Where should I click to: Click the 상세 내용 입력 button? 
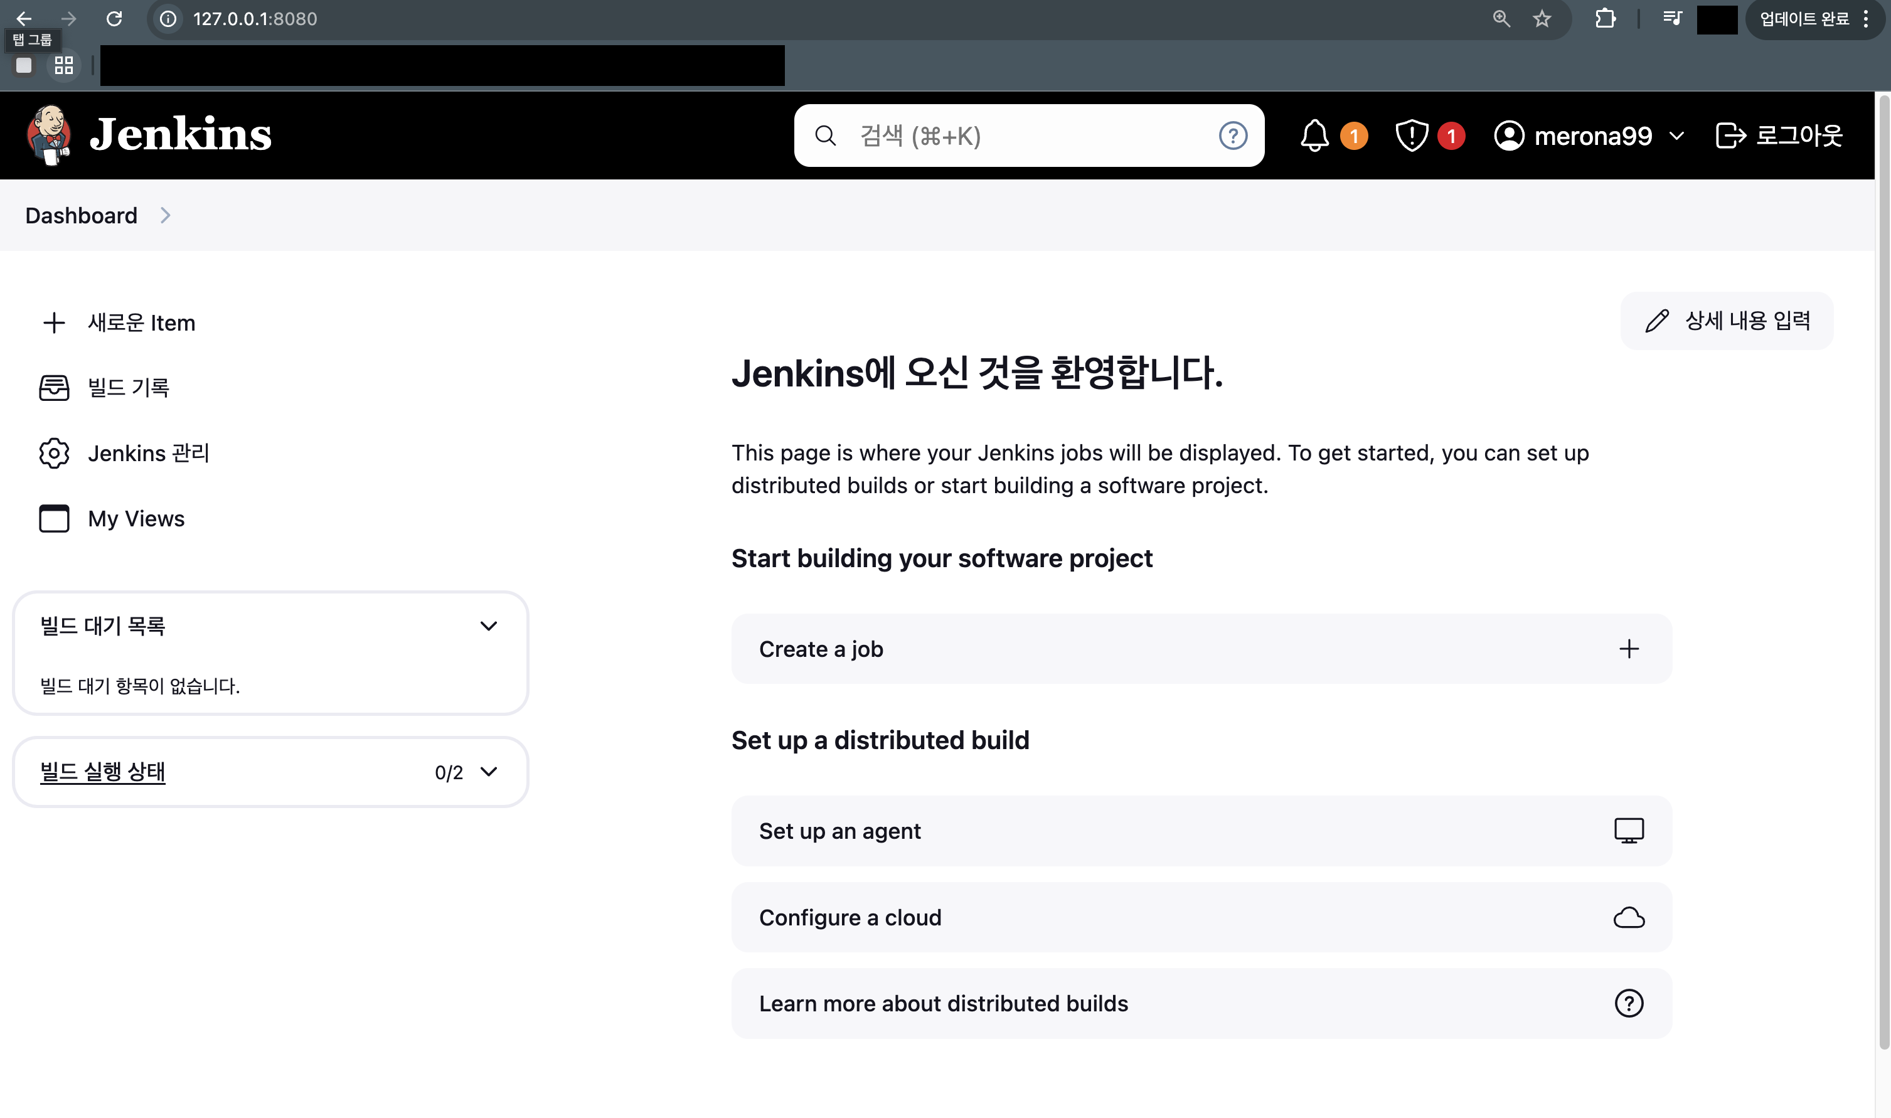tap(1726, 321)
